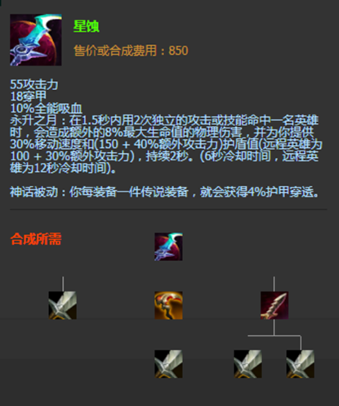Click the large Eclipse item icon at top

click(36, 40)
